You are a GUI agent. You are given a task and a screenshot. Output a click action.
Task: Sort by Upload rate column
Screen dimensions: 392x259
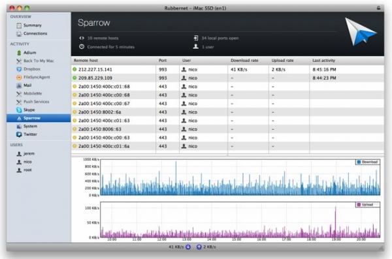pyautogui.click(x=289, y=61)
